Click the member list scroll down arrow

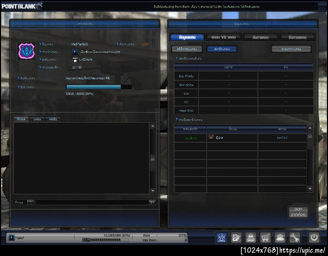[310, 188]
